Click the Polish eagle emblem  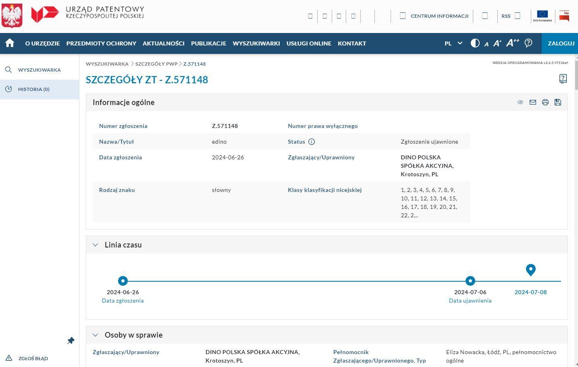click(x=12, y=16)
